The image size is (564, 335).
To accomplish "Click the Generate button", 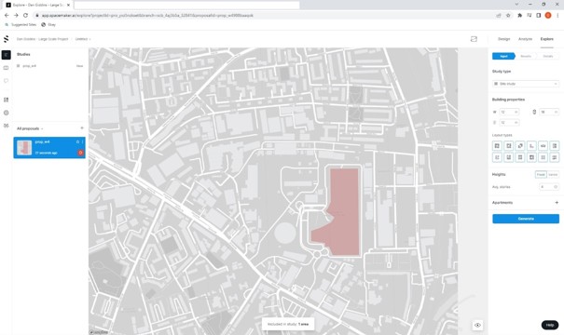I will [x=526, y=219].
